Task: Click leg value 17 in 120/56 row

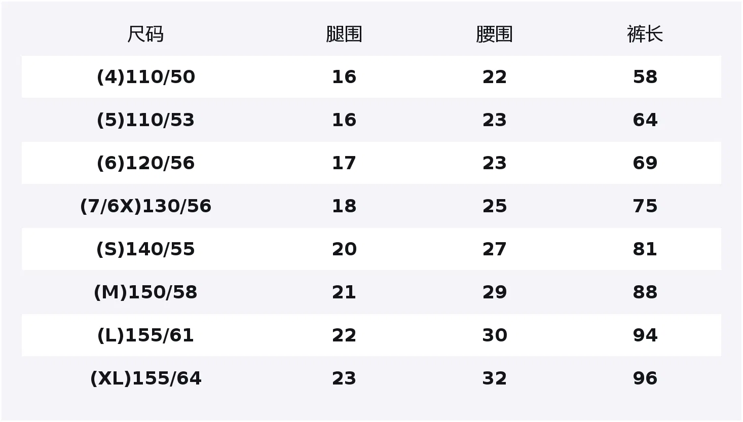Action: point(344,163)
